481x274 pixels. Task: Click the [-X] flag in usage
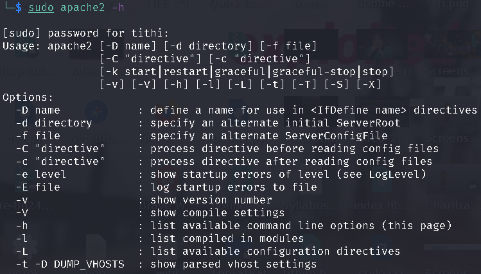[369, 84]
